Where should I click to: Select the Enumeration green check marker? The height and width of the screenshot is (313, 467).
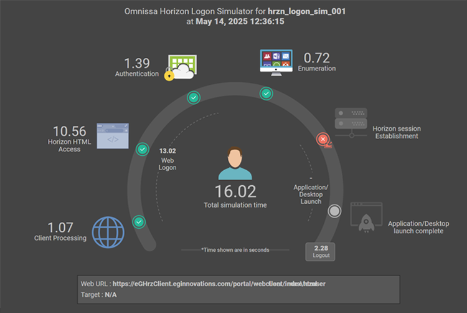(x=266, y=94)
